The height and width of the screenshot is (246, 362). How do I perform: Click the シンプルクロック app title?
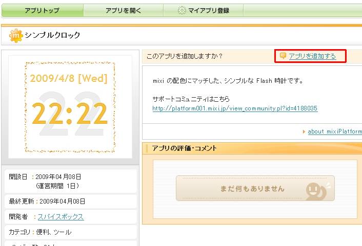coord(52,35)
